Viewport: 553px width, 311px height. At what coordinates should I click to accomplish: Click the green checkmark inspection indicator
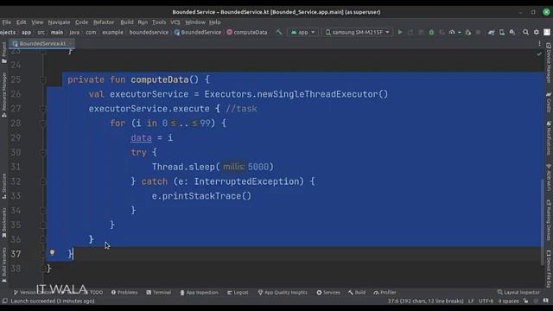539,54
